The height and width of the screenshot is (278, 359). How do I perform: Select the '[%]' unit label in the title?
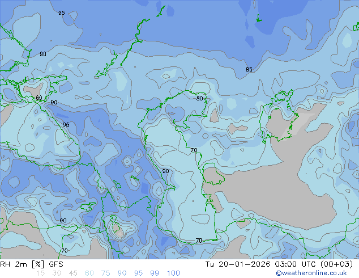[38, 264]
